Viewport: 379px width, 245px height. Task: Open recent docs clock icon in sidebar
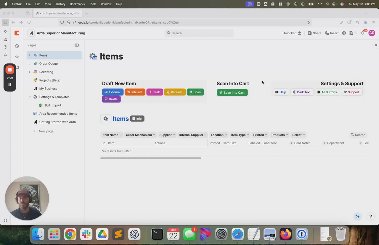17,46
